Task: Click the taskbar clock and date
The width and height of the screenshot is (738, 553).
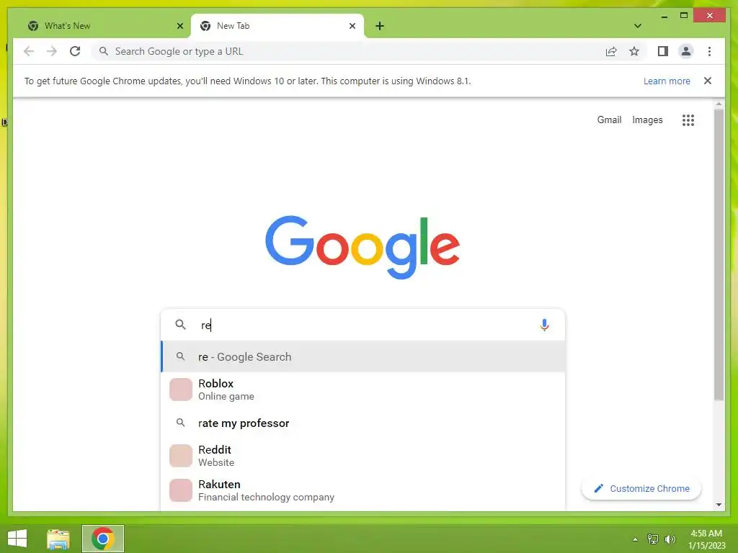Action: (x=706, y=539)
